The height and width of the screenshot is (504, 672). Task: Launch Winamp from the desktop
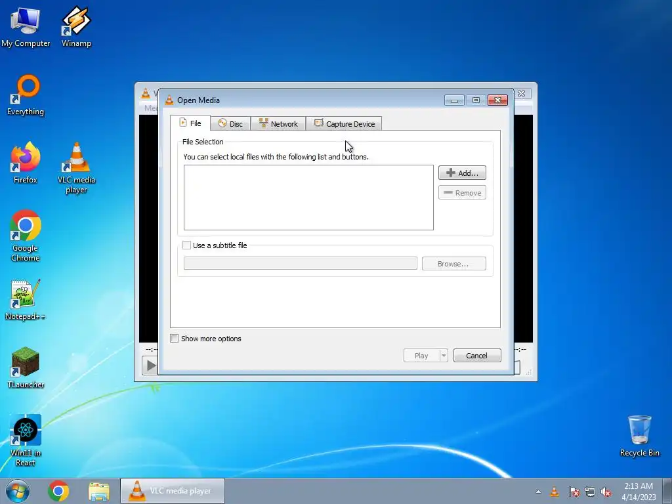point(76,26)
